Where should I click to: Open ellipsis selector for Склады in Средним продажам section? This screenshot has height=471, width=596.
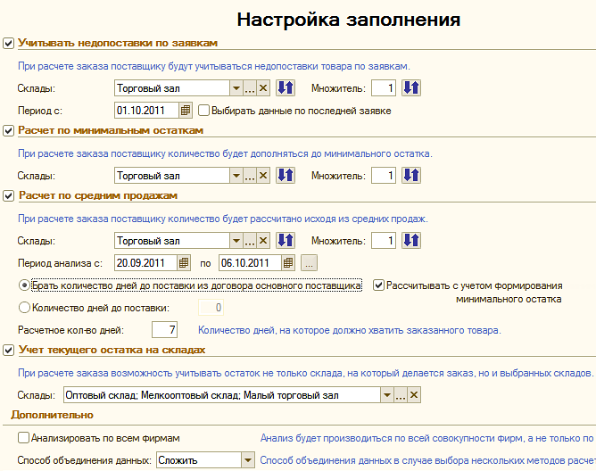pos(249,241)
